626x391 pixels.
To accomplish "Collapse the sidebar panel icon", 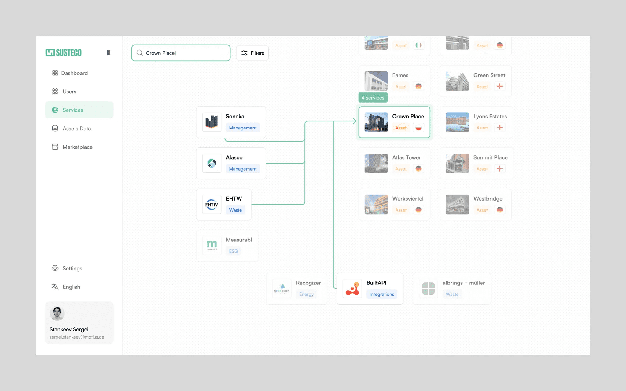I will pos(110,52).
